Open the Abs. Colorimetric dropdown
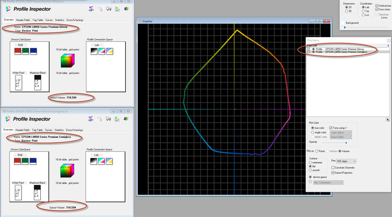This screenshot has height=217, width=392. 328,182
